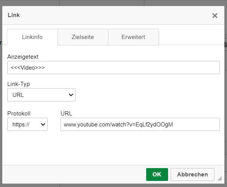Open the Protokoll dropdown showing https://
This screenshot has height=187, width=227.
tap(27, 124)
